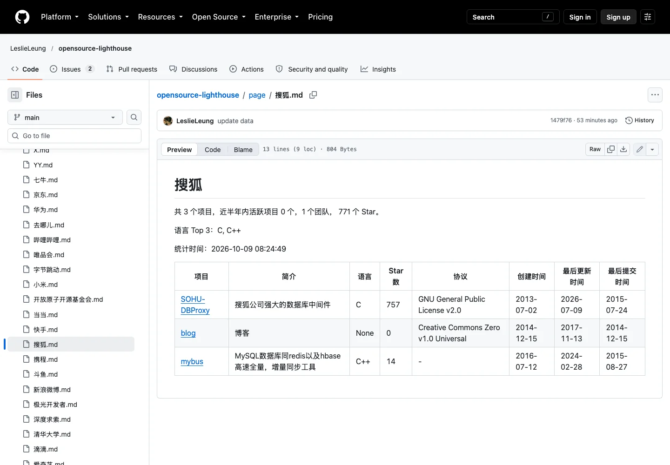670x465 pixels.
Task: Go to Pull requests tab
Action: [132, 69]
